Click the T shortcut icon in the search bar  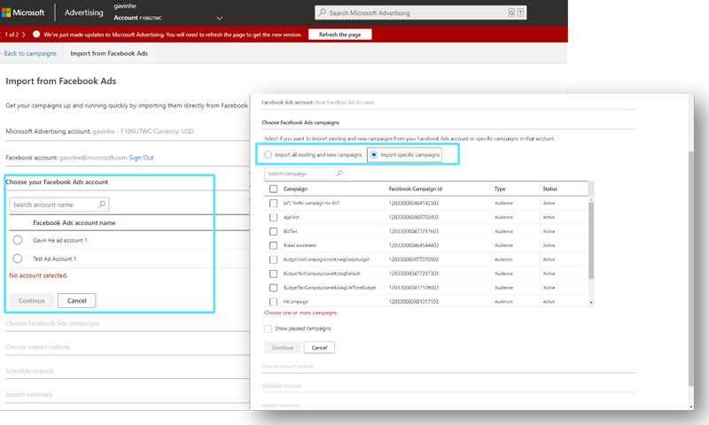(520, 12)
